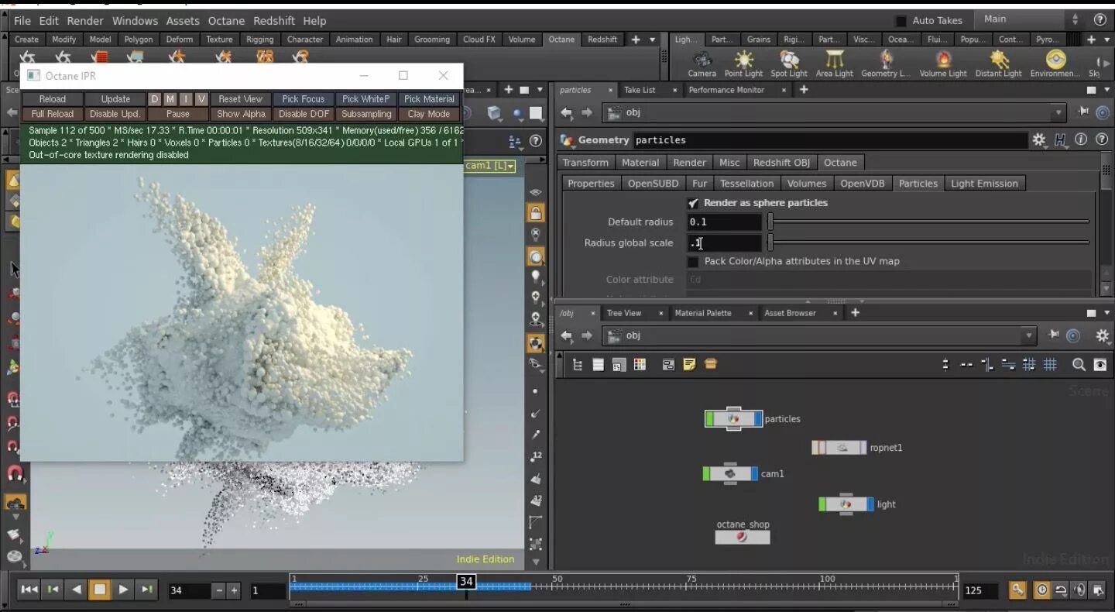Click frame 34 marker on the timeline
This screenshot has height=612, width=1115.
[466, 581]
